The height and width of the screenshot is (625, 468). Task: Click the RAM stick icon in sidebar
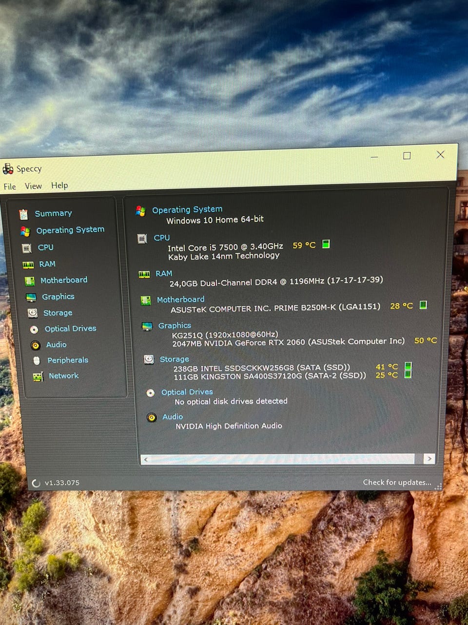tap(28, 265)
